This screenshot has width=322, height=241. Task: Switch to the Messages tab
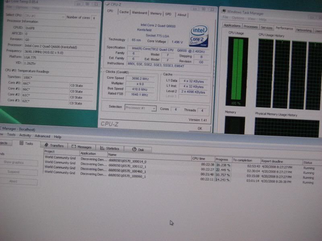(81, 147)
